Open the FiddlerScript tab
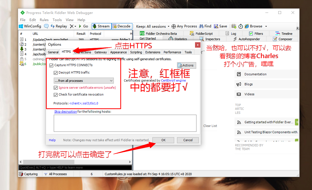The image size is (312, 190). click(x=201, y=34)
